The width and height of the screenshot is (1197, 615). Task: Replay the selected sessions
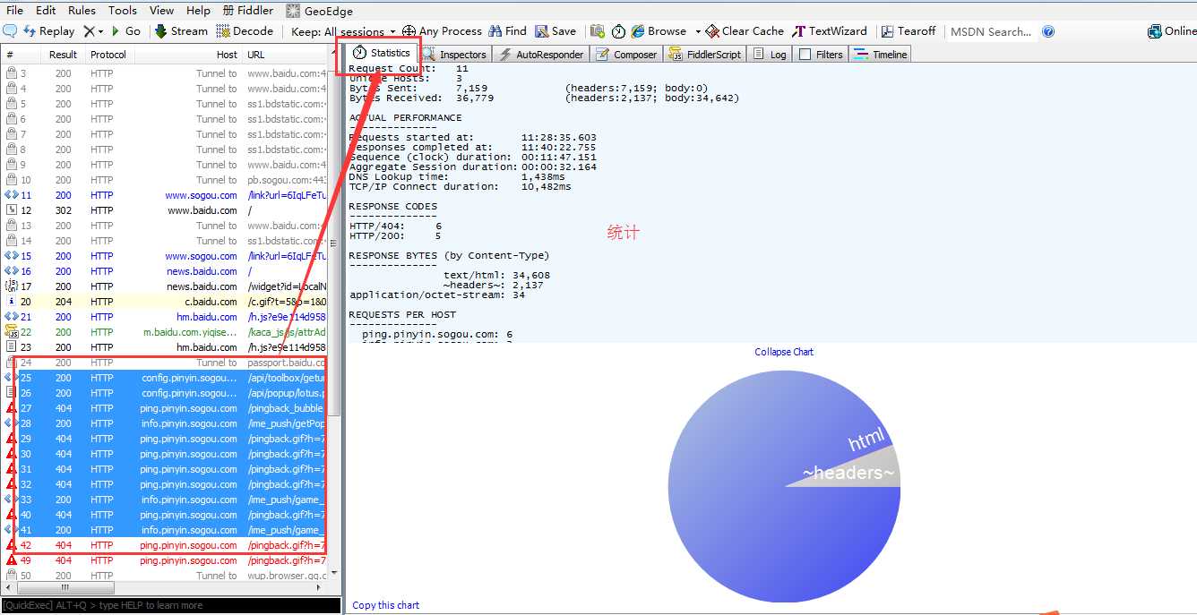click(x=48, y=31)
